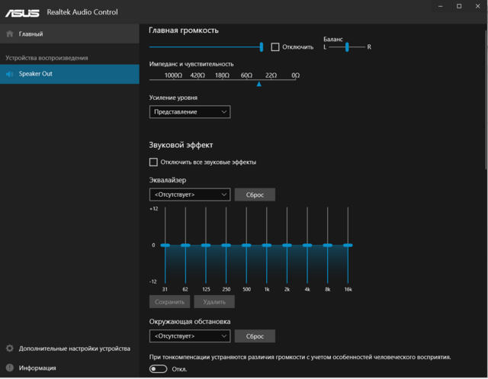Screen dimensions: 488x379
Task: Click the speaker icon next to Speaker Out
Action: [9, 74]
